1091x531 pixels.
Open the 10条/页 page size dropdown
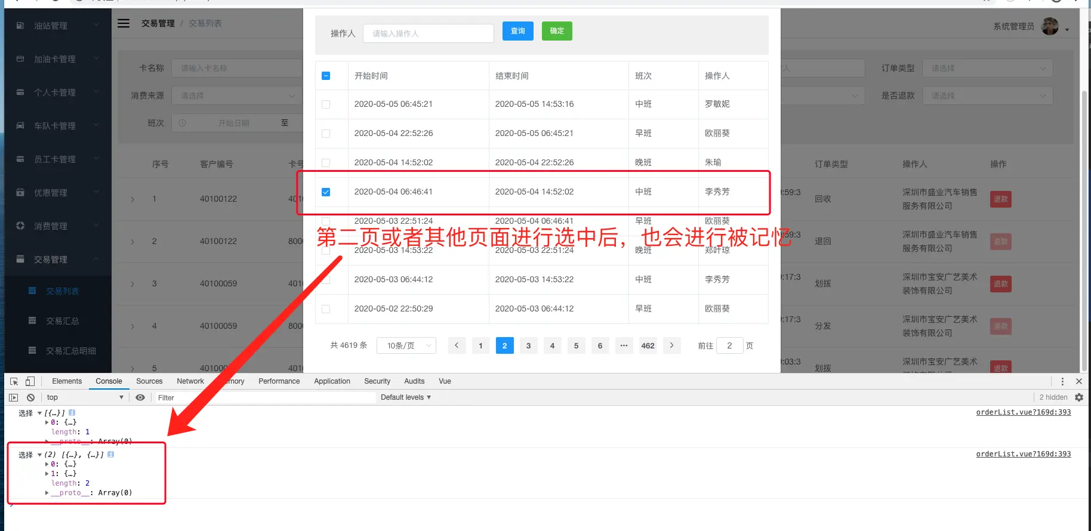pyautogui.click(x=406, y=345)
